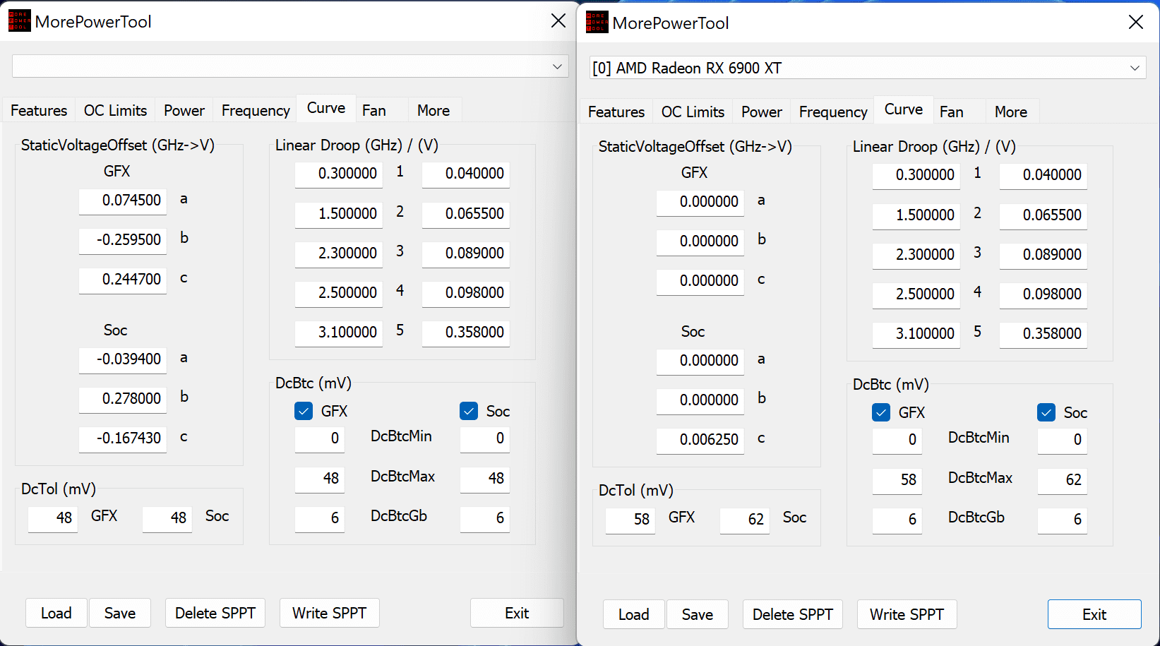Edit Linear Droop row 1 GHz field in left window

pos(339,174)
